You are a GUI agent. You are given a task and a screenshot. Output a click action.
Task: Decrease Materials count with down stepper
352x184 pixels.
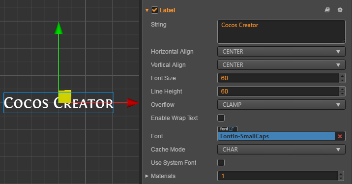pos(341,179)
